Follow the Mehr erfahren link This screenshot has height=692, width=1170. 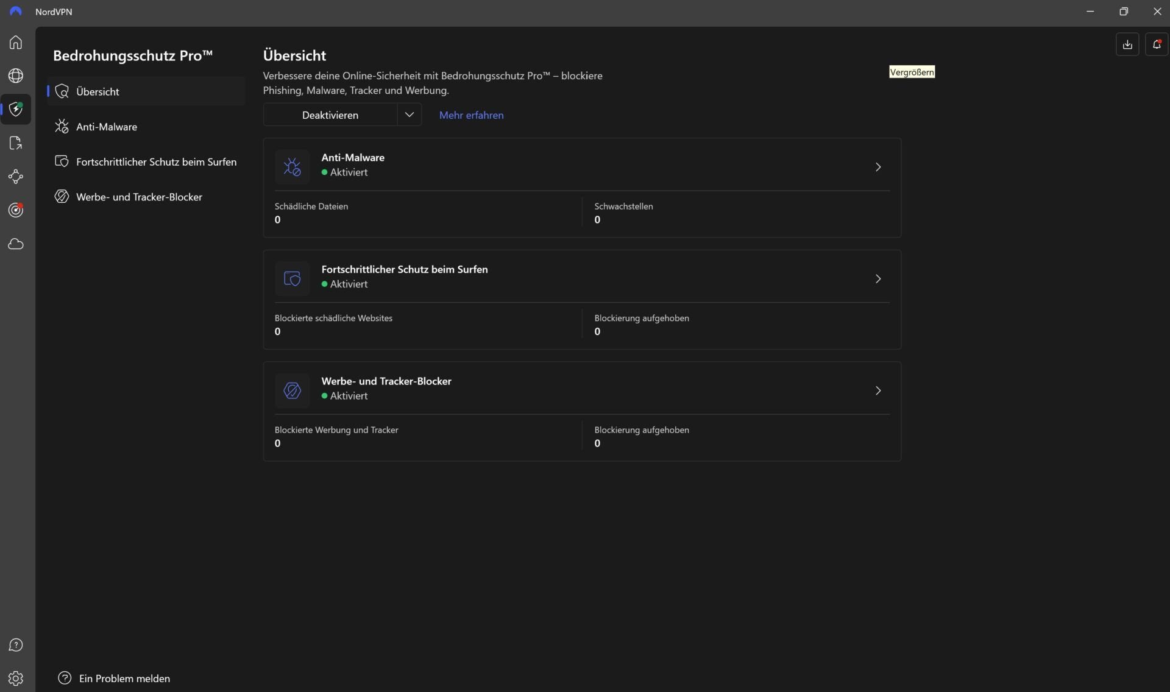pos(471,115)
